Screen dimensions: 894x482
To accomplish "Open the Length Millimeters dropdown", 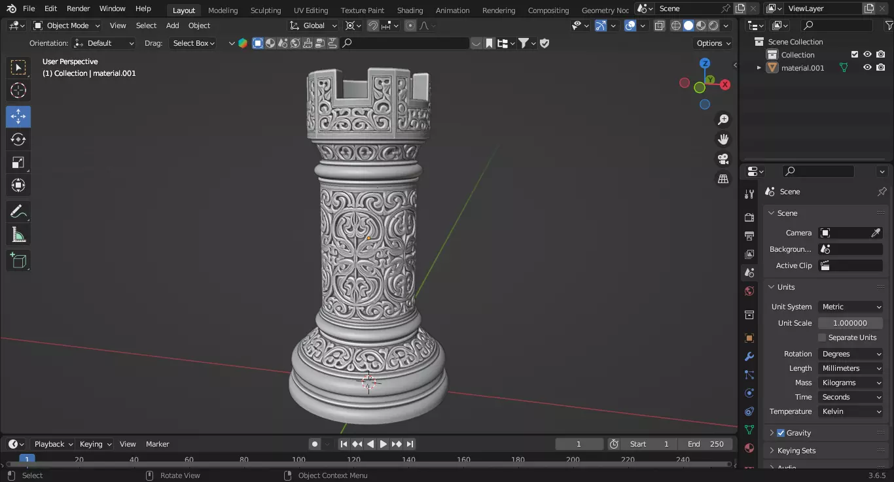I will coord(850,368).
